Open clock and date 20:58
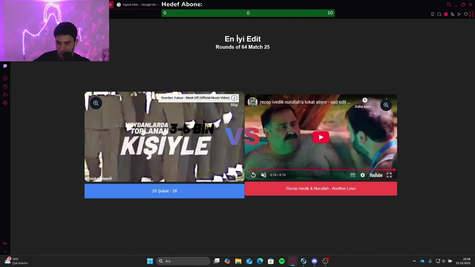 [x=463, y=261]
